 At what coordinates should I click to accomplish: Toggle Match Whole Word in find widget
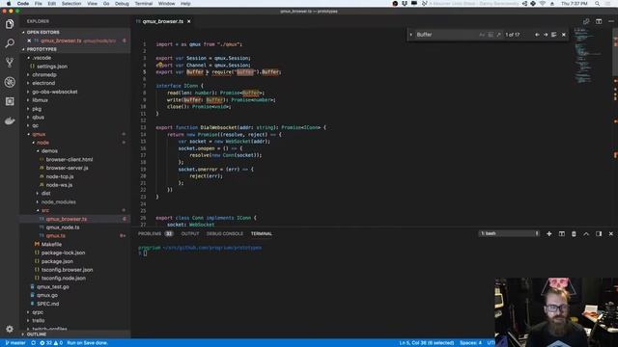(491, 35)
